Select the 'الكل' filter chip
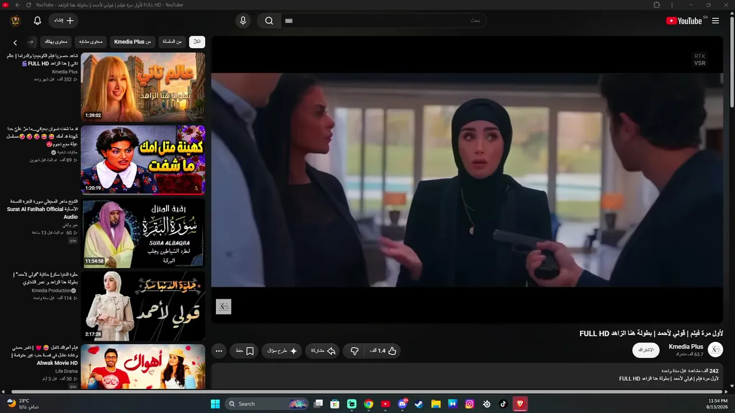735x413 pixels. pos(197,41)
